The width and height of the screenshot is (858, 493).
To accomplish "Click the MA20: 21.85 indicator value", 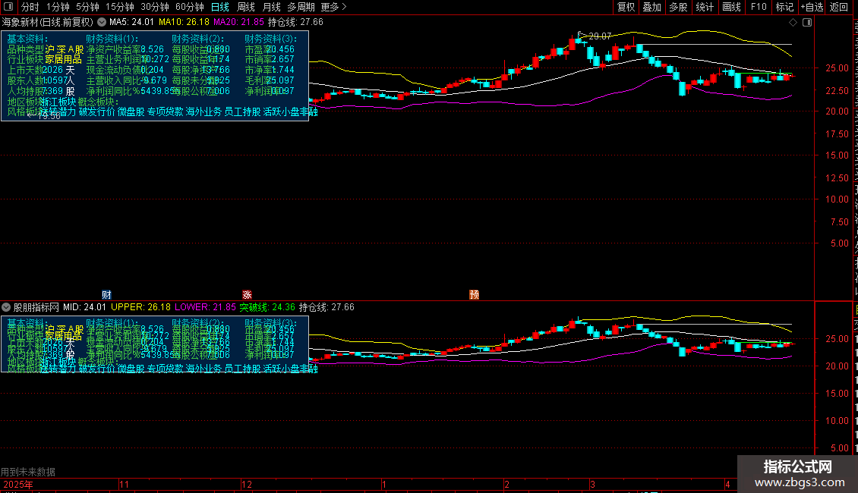I will point(238,23).
